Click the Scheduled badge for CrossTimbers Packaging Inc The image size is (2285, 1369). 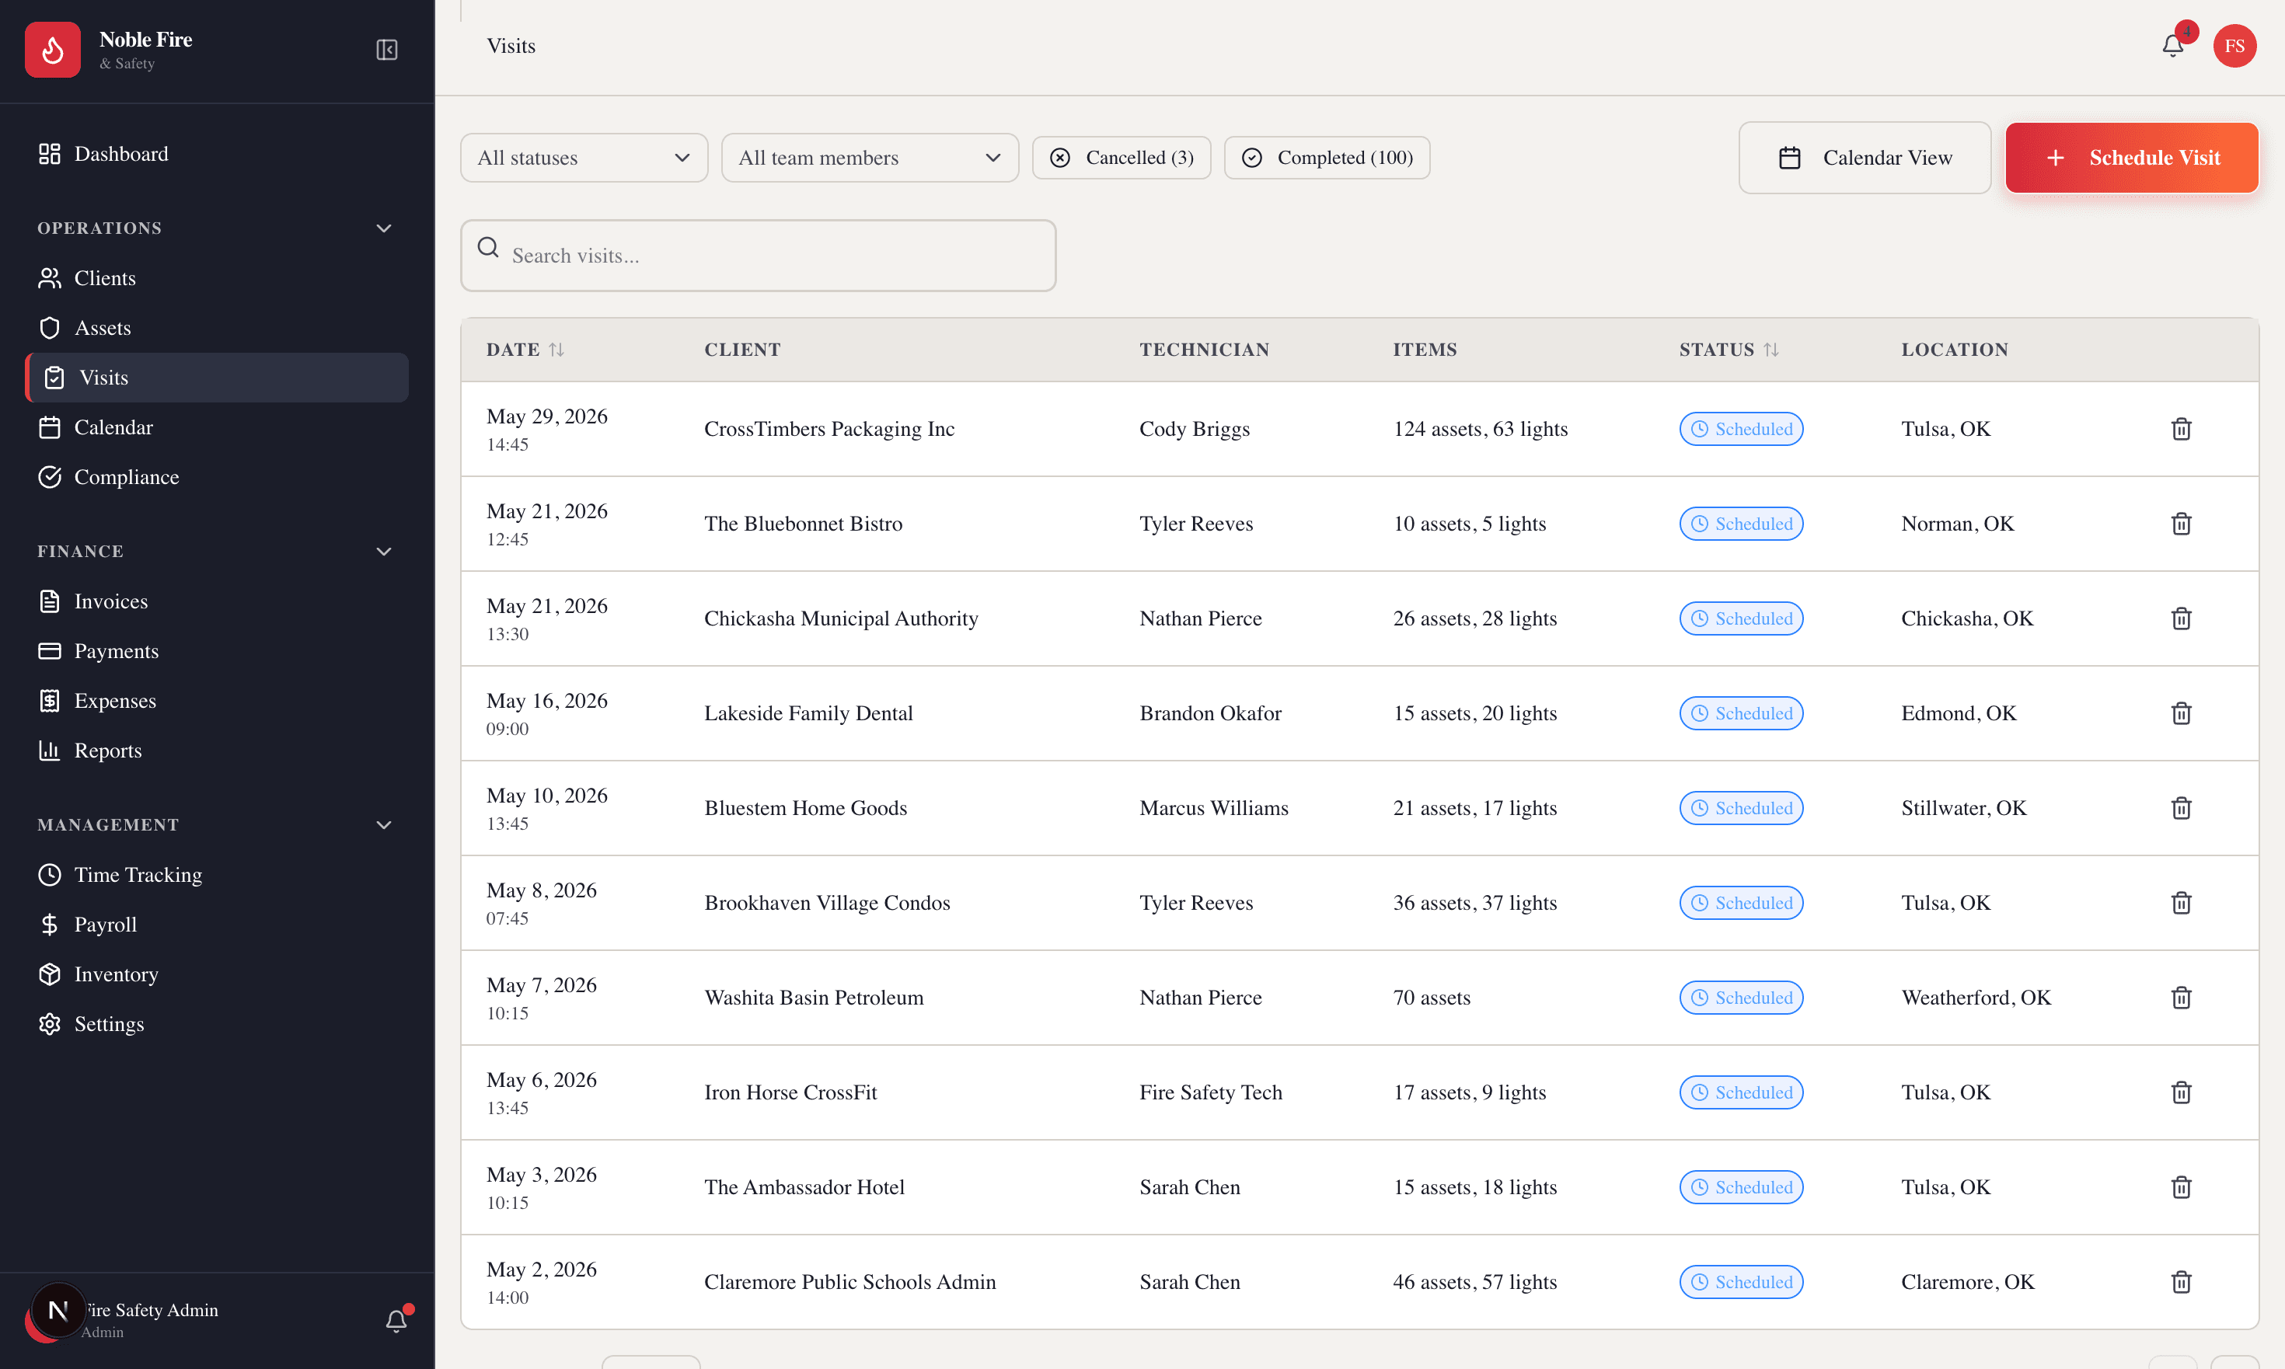[x=1740, y=429]
